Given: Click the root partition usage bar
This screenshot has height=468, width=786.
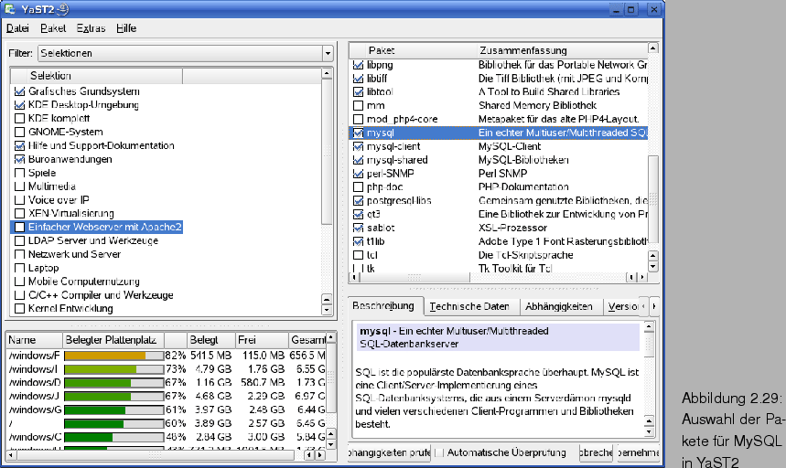Looking at the screenshot, I should 113,423.
